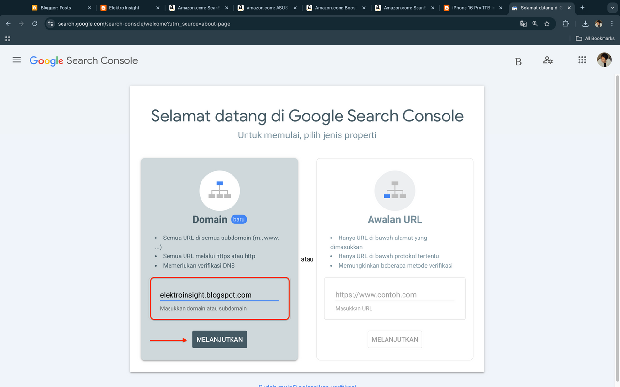Click the Domain property type icon

click(x=219, y=191)
